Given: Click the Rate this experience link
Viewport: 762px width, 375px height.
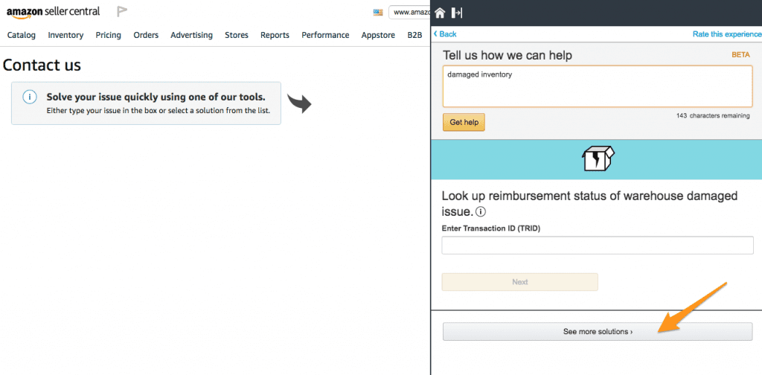Looking at the screenshot, I should click(x=726, y=34).
